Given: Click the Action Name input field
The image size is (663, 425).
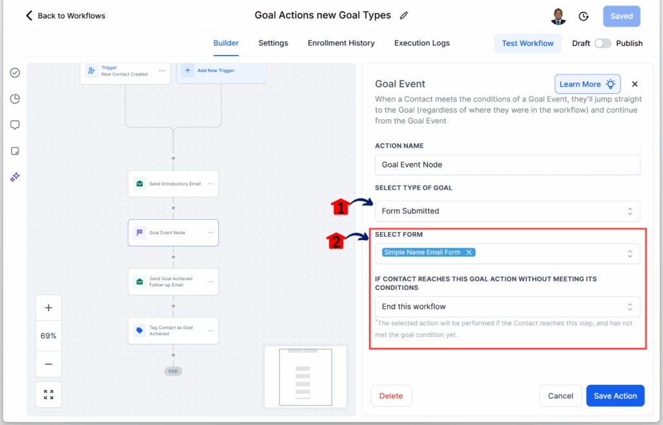Looking at the screenshot, I should (507, 164).
